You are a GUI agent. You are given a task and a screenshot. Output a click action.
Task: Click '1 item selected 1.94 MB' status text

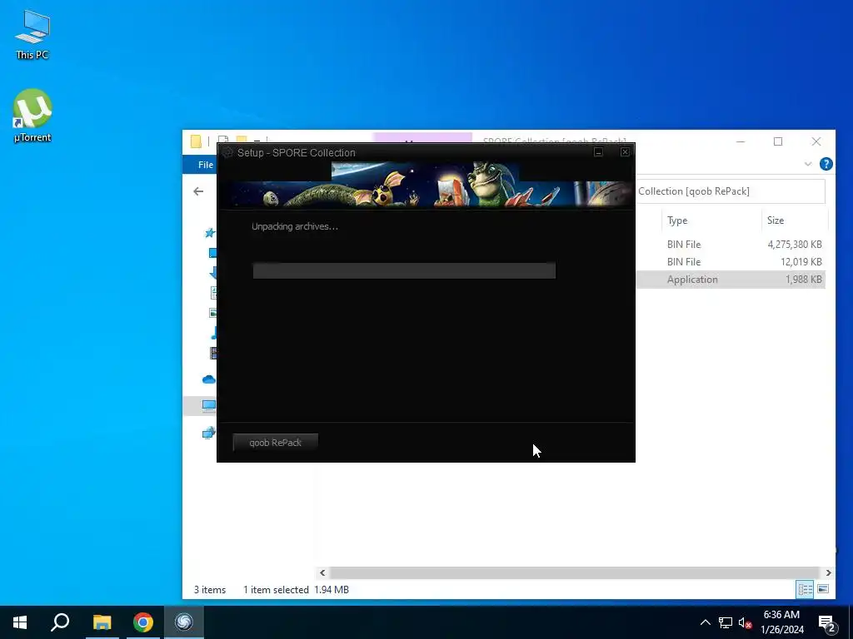click(296, 590)
